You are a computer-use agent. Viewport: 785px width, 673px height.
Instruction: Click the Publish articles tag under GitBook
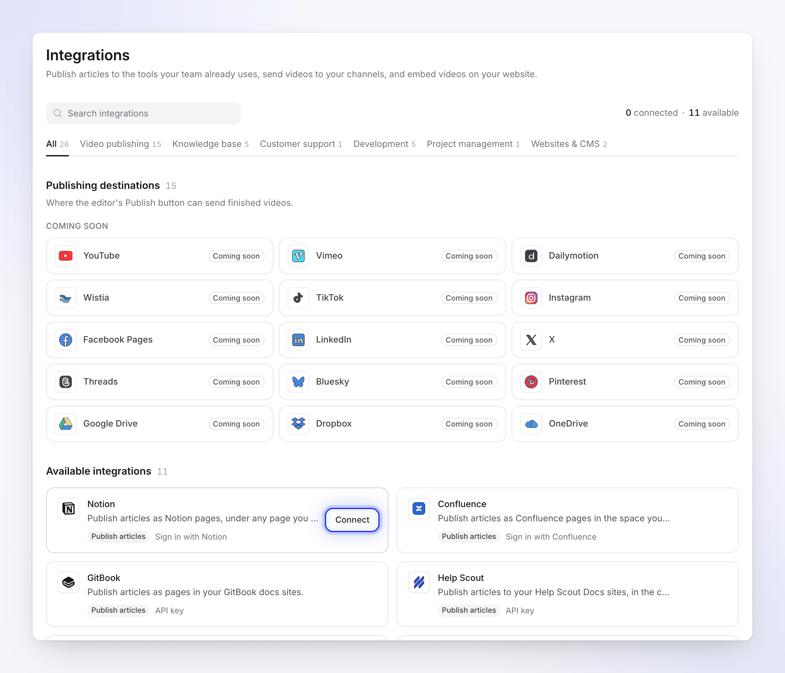point(118,610)
